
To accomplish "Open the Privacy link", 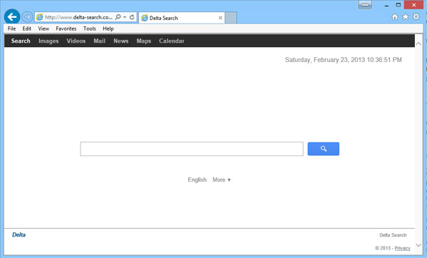I will tap(403, 248).
